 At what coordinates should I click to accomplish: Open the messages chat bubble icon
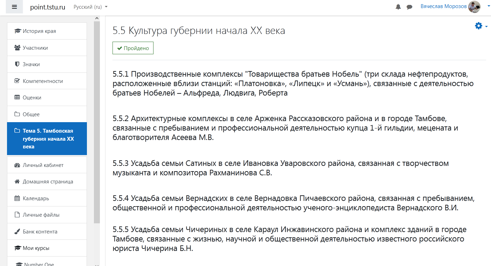click(409, 7)
